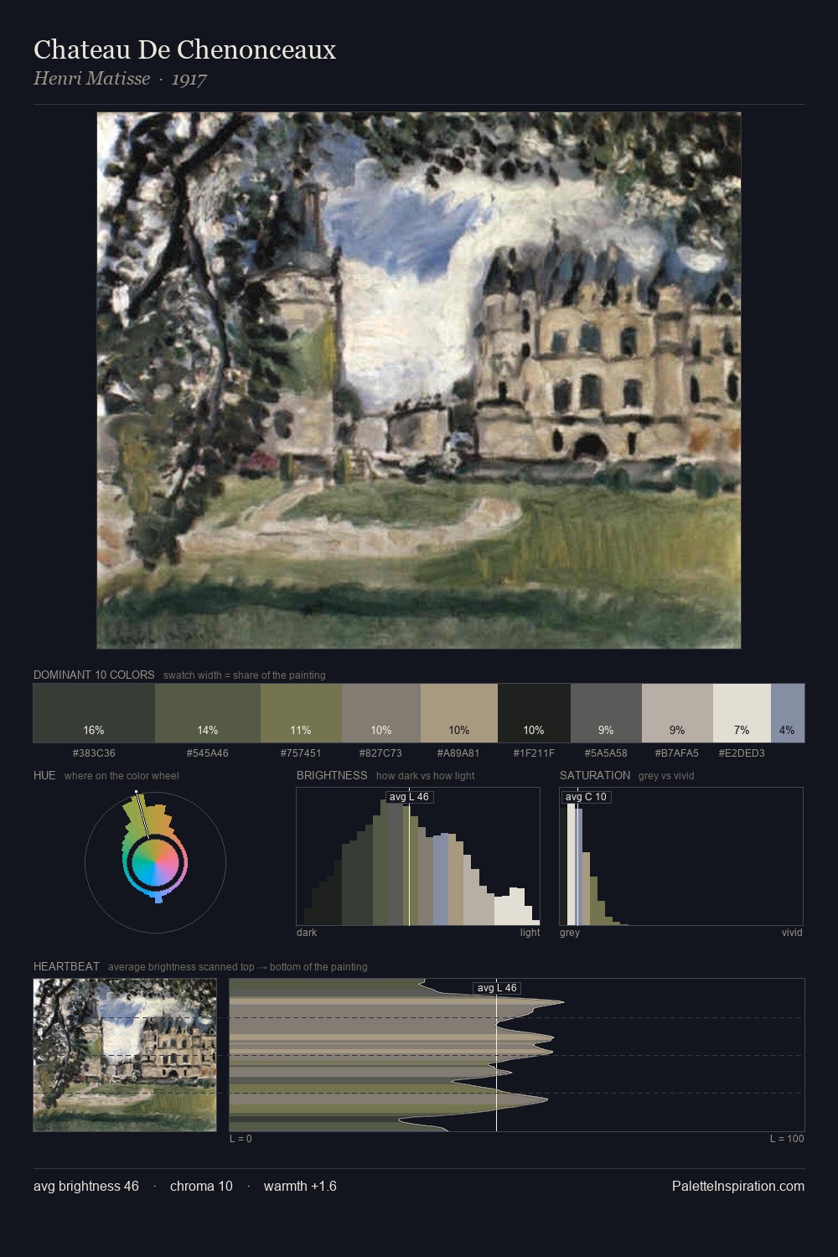Choose the #E2DED3 off-white swatch (7%)
Image resolution: width=838 pixels, height=1257 pixels.
pyautogui.click(x=742, y=713)
